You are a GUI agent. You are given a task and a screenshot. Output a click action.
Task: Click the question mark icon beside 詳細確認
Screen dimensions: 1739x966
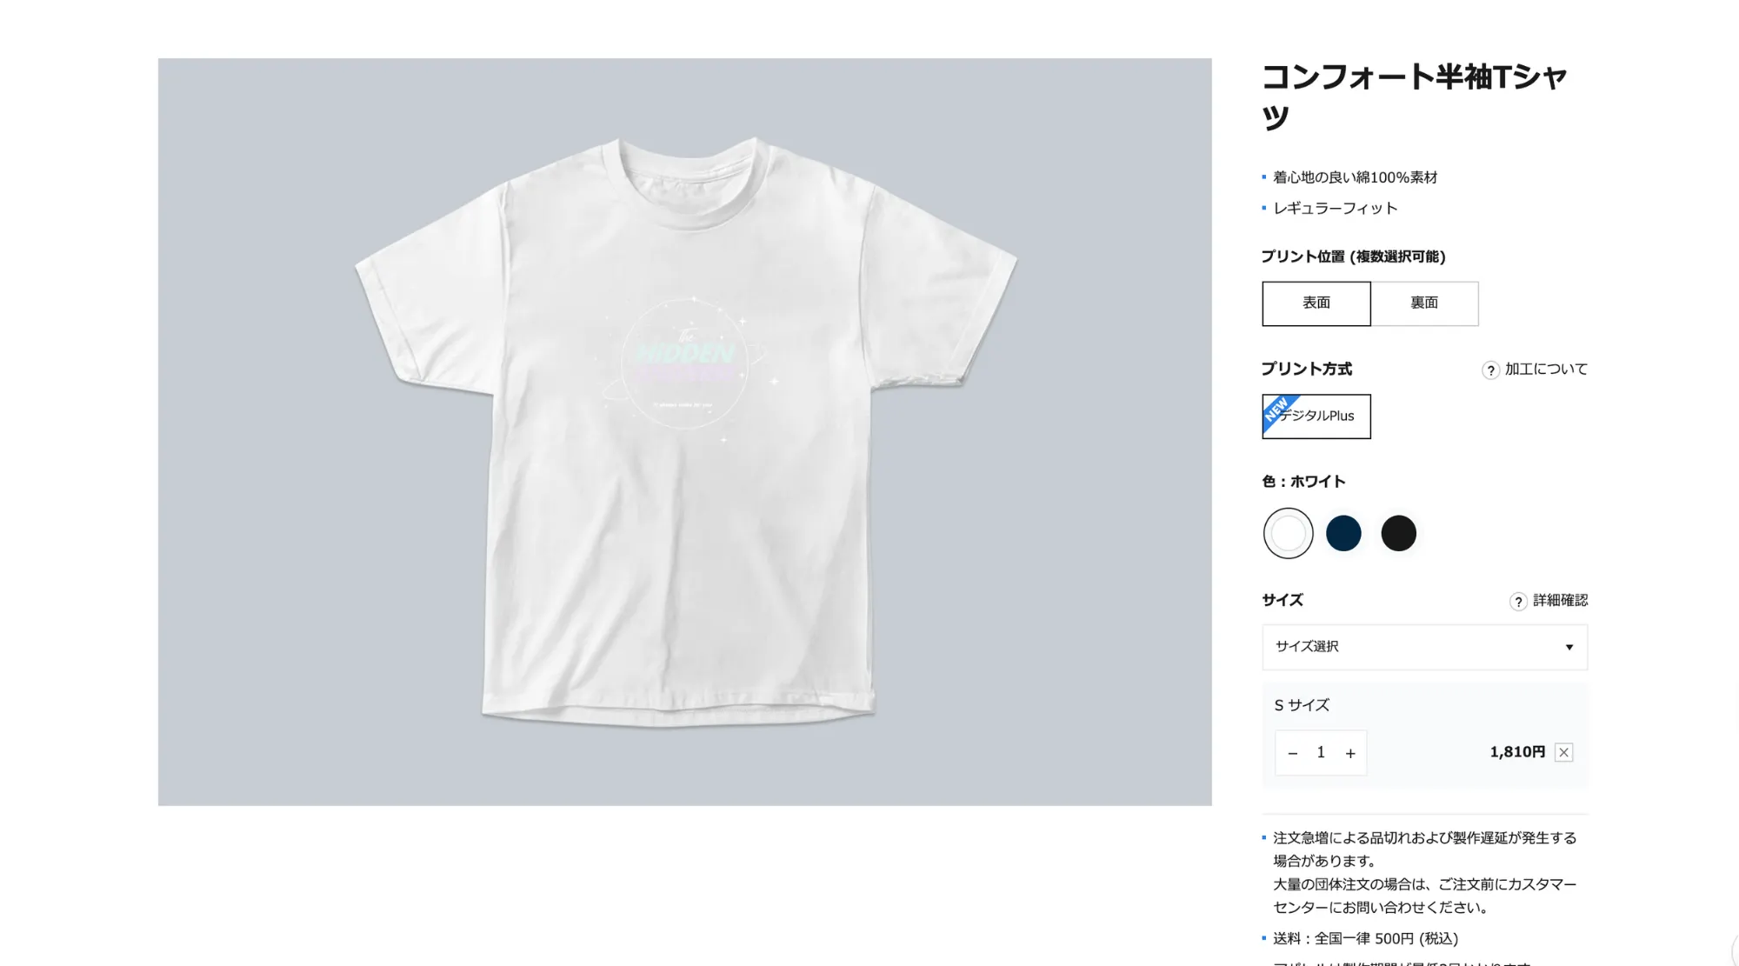pos(1518,602)
